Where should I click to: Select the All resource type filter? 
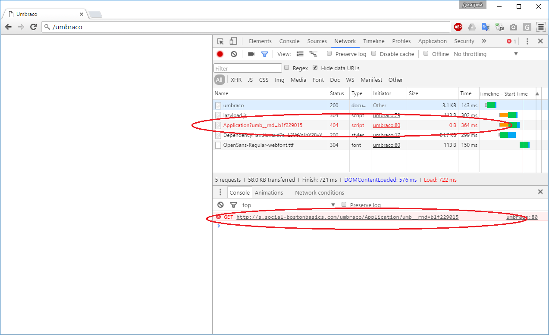pyautogui.click(x=220, y=80)
